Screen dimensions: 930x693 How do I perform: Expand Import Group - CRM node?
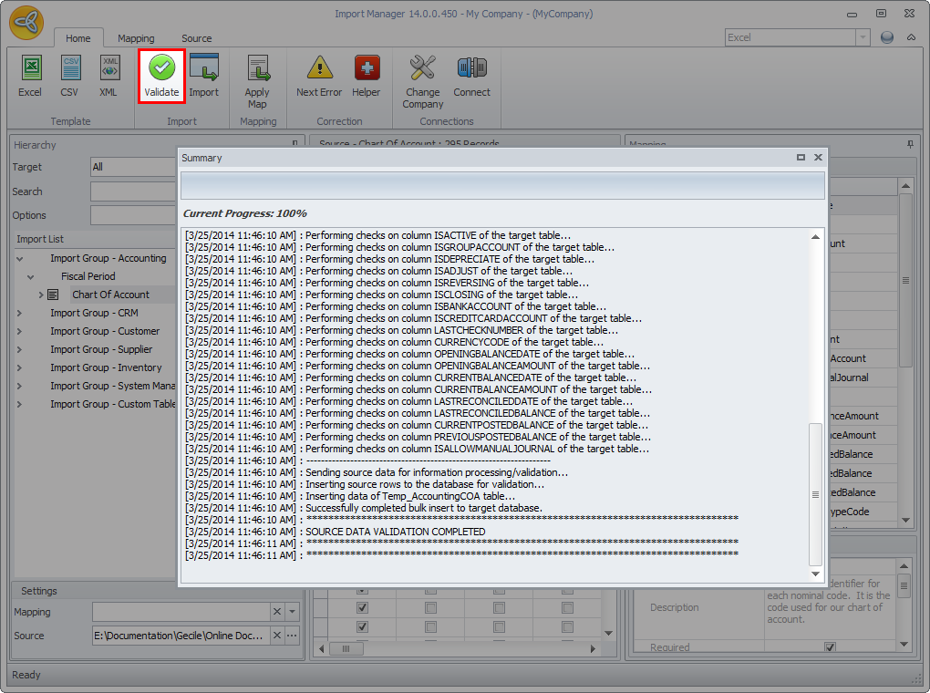tap(20, 313)
